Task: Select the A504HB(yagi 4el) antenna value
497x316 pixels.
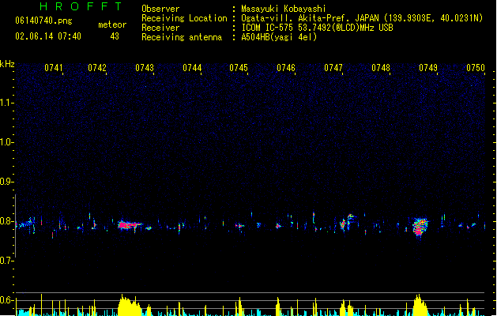Action: [x=279, y=37]
